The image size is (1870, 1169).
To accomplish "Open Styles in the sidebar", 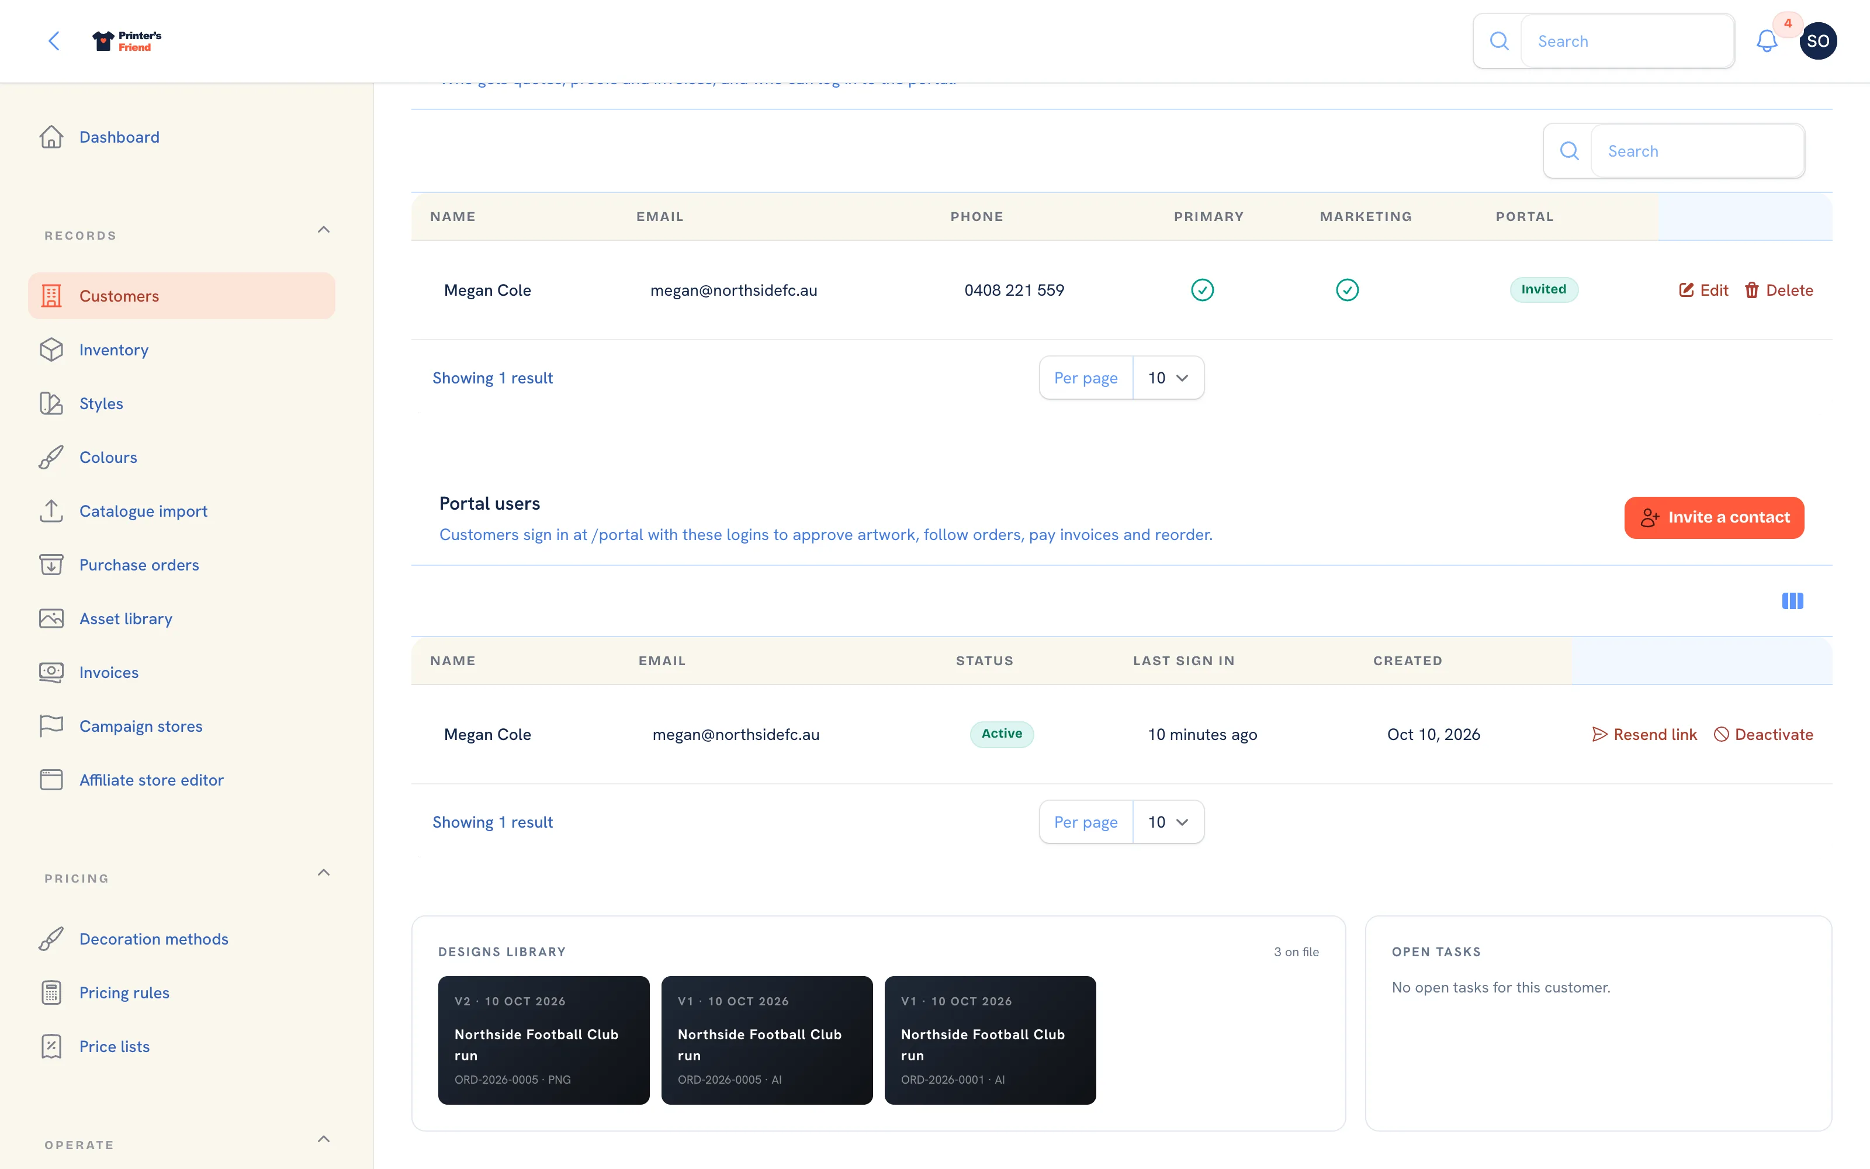I will 182,403.
